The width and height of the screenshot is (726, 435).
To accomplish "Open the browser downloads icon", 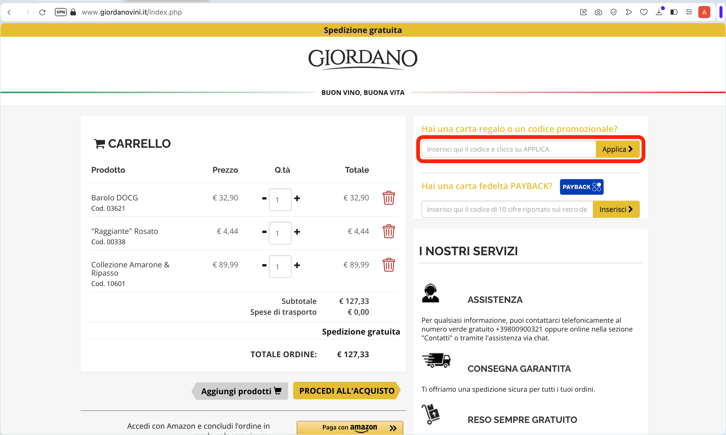I will [659, 12].
